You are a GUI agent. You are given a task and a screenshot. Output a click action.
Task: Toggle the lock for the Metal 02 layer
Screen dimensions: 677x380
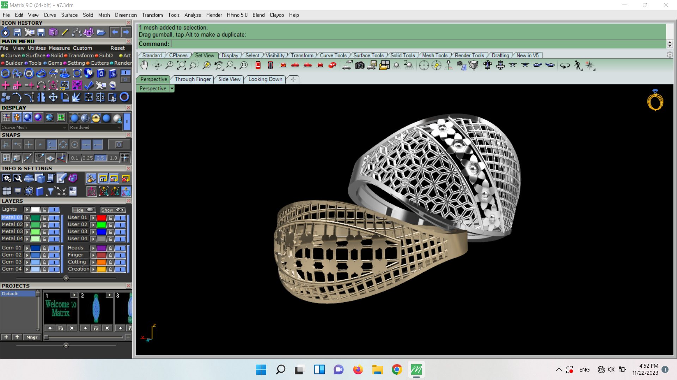(44, 225)
